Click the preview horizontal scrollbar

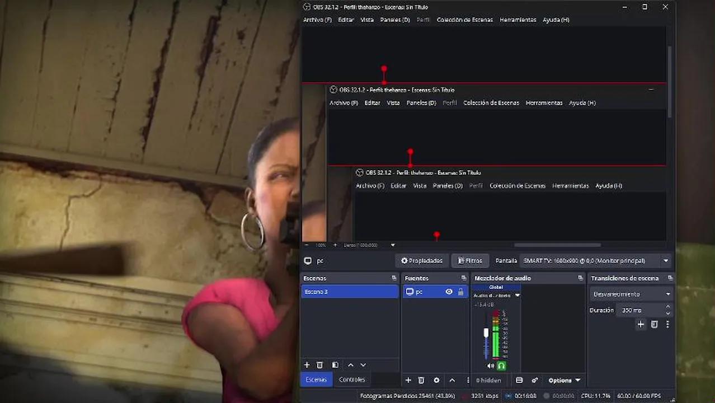click(x=557, y=245)
